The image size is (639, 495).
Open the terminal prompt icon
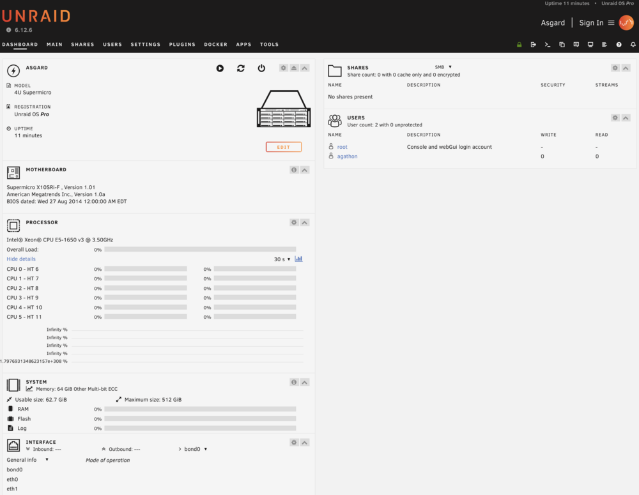click(x=548, y=45)
